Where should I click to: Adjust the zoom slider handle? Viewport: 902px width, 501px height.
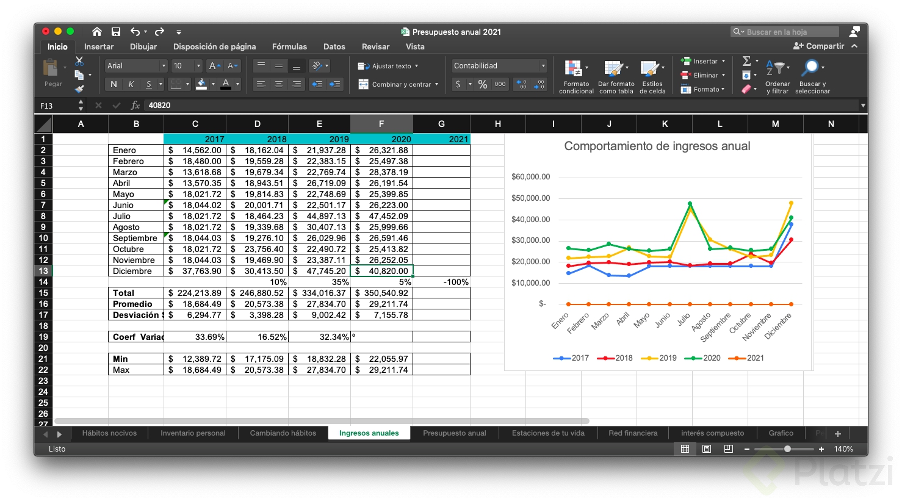(788, 449)
